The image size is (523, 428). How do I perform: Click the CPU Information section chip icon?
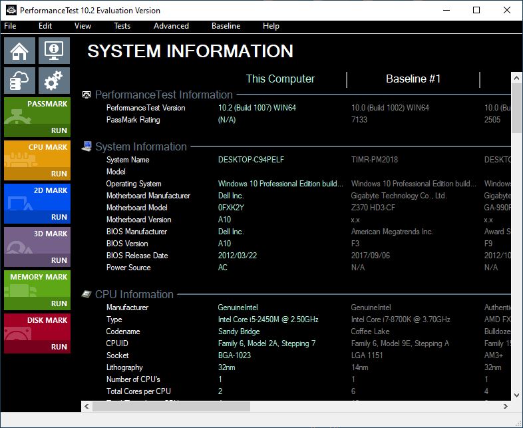click(x=87, y=294)
